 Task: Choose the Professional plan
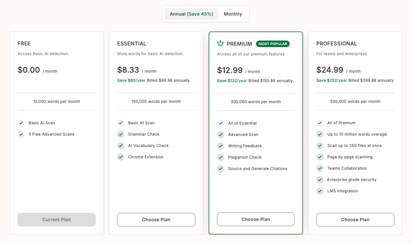tap(355, 220)
